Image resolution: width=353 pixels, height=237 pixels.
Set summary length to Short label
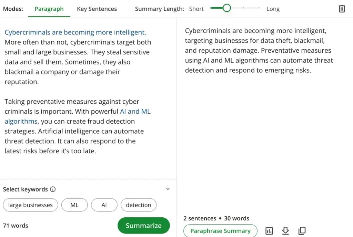pyautogui.click(x=196, y=9)
